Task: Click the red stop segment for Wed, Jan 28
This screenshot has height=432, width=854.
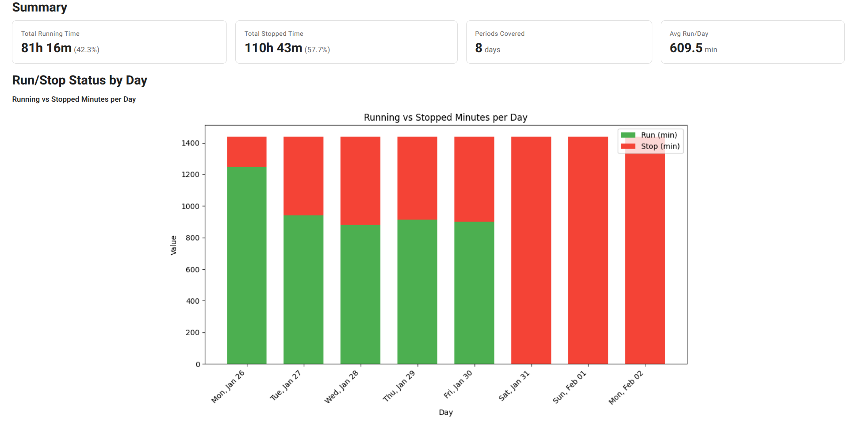Action: [x=360, y=181]
